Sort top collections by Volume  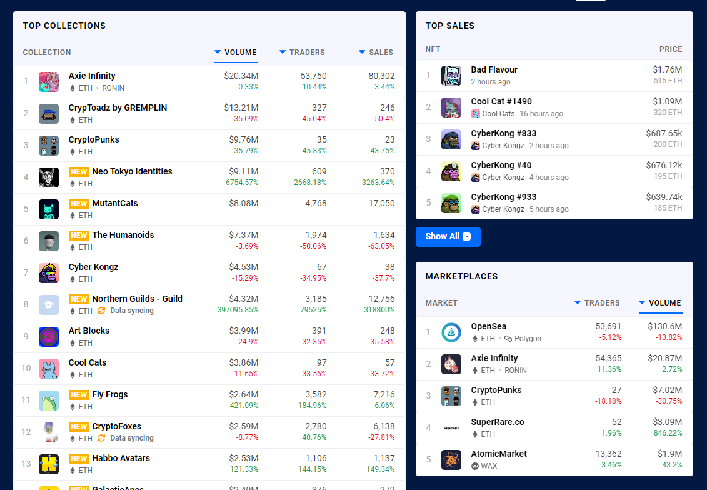pos(236,52)
